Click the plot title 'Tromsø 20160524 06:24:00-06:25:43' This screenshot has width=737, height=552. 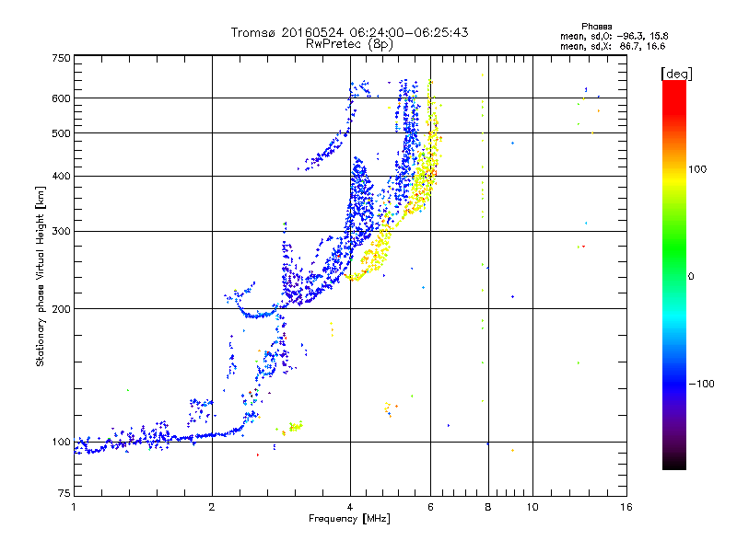tap(349, 32)
